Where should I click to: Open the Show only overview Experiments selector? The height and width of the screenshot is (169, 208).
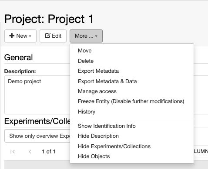coord(37,136)
